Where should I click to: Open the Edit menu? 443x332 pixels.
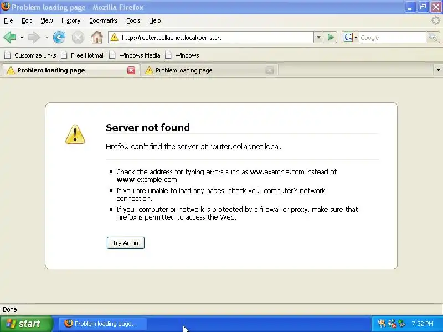click(27, 20)
